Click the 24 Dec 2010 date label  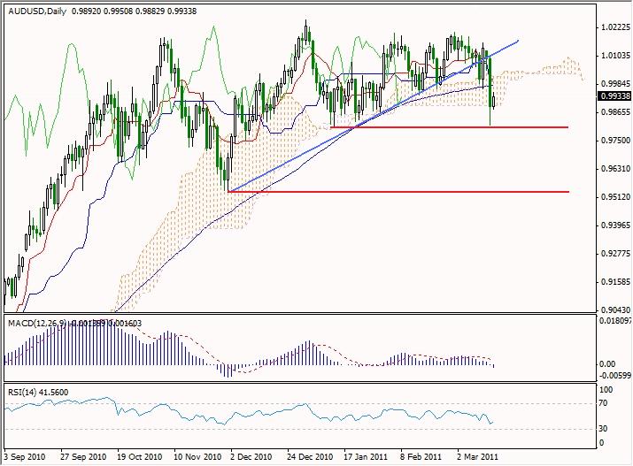click(311, 457)
